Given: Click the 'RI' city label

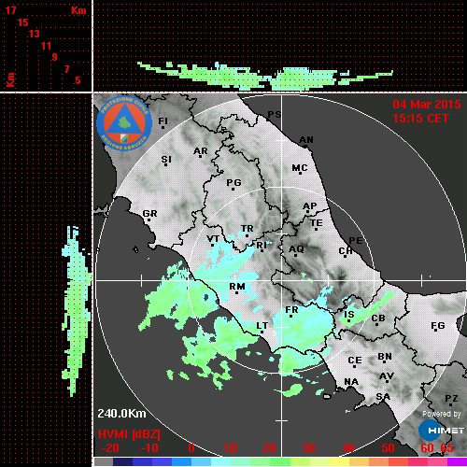Looking at the screenshot, I should (262, 246).
